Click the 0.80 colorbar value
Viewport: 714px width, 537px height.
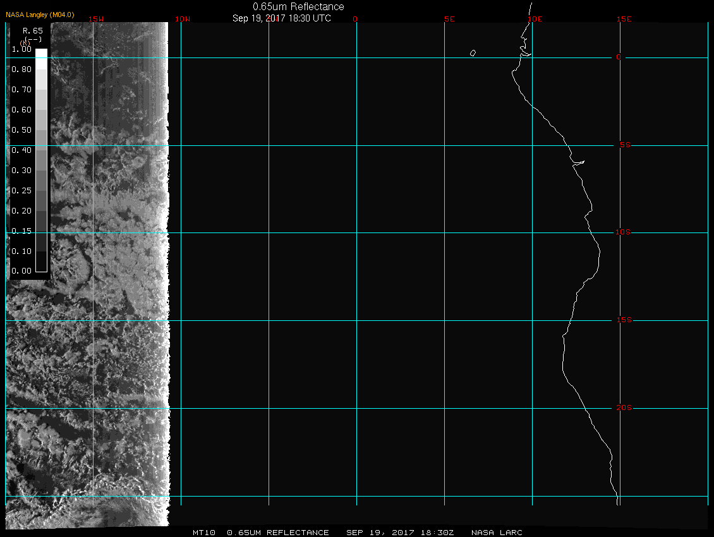21,69
